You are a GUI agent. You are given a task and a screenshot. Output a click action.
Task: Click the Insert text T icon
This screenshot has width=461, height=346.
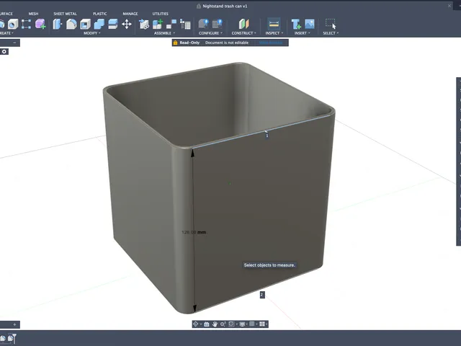point(296,24)
